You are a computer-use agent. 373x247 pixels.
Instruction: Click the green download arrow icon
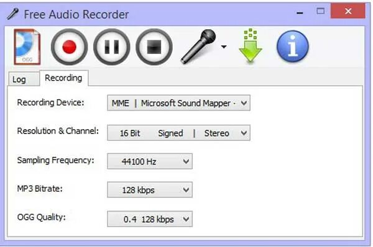(x=251, y=46)
